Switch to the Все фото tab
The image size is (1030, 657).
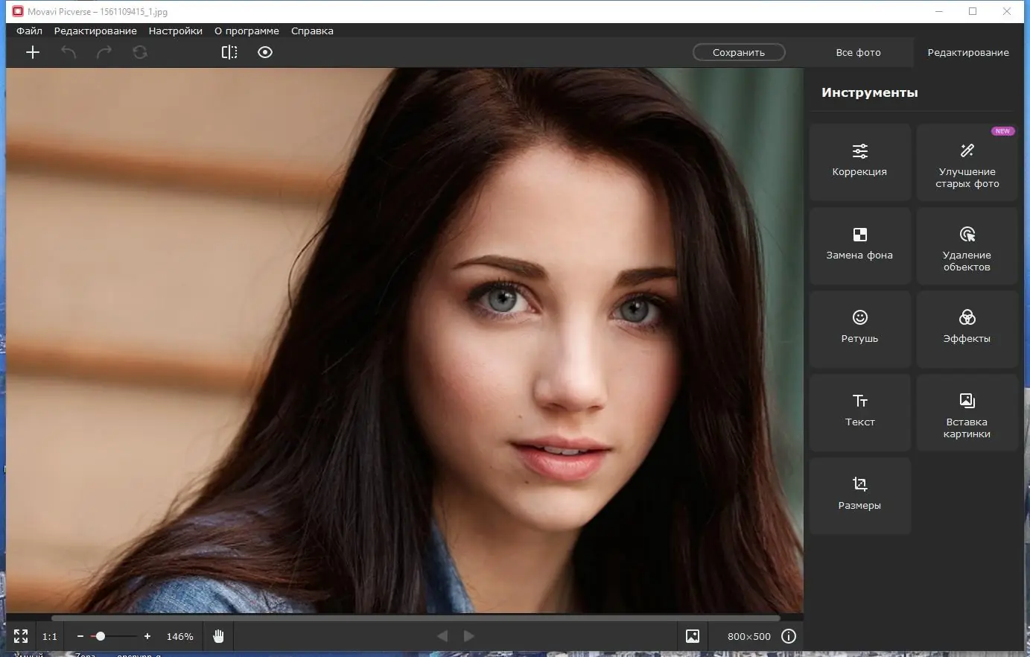(x=858, y=52)
